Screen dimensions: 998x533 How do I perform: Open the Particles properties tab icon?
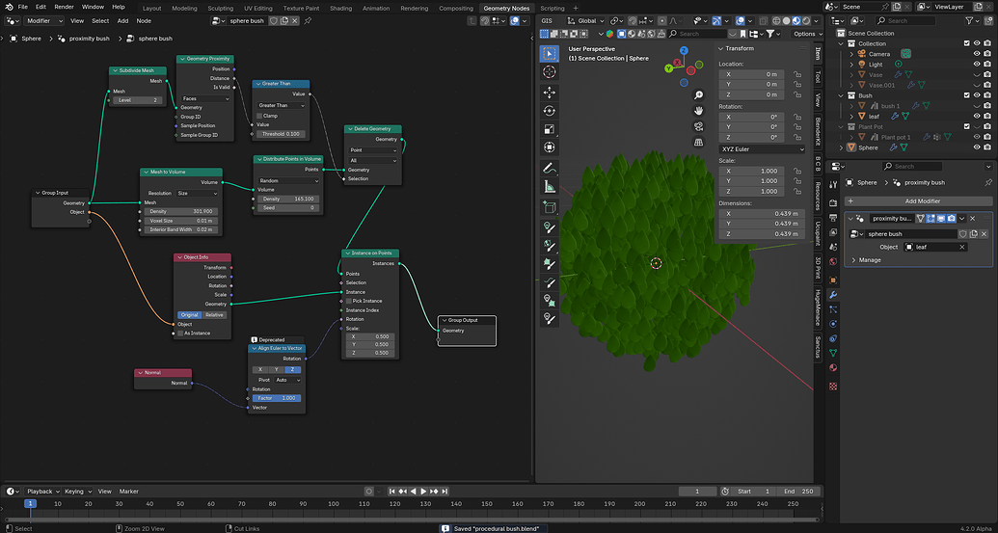point(833,309)
